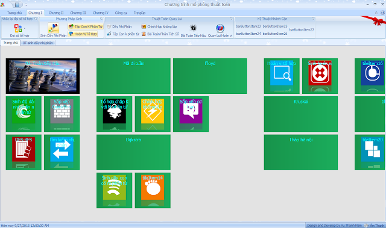Activate barButtonItem27 ribbon button
This screenshot has width=386, height=228.
[302, 30]
